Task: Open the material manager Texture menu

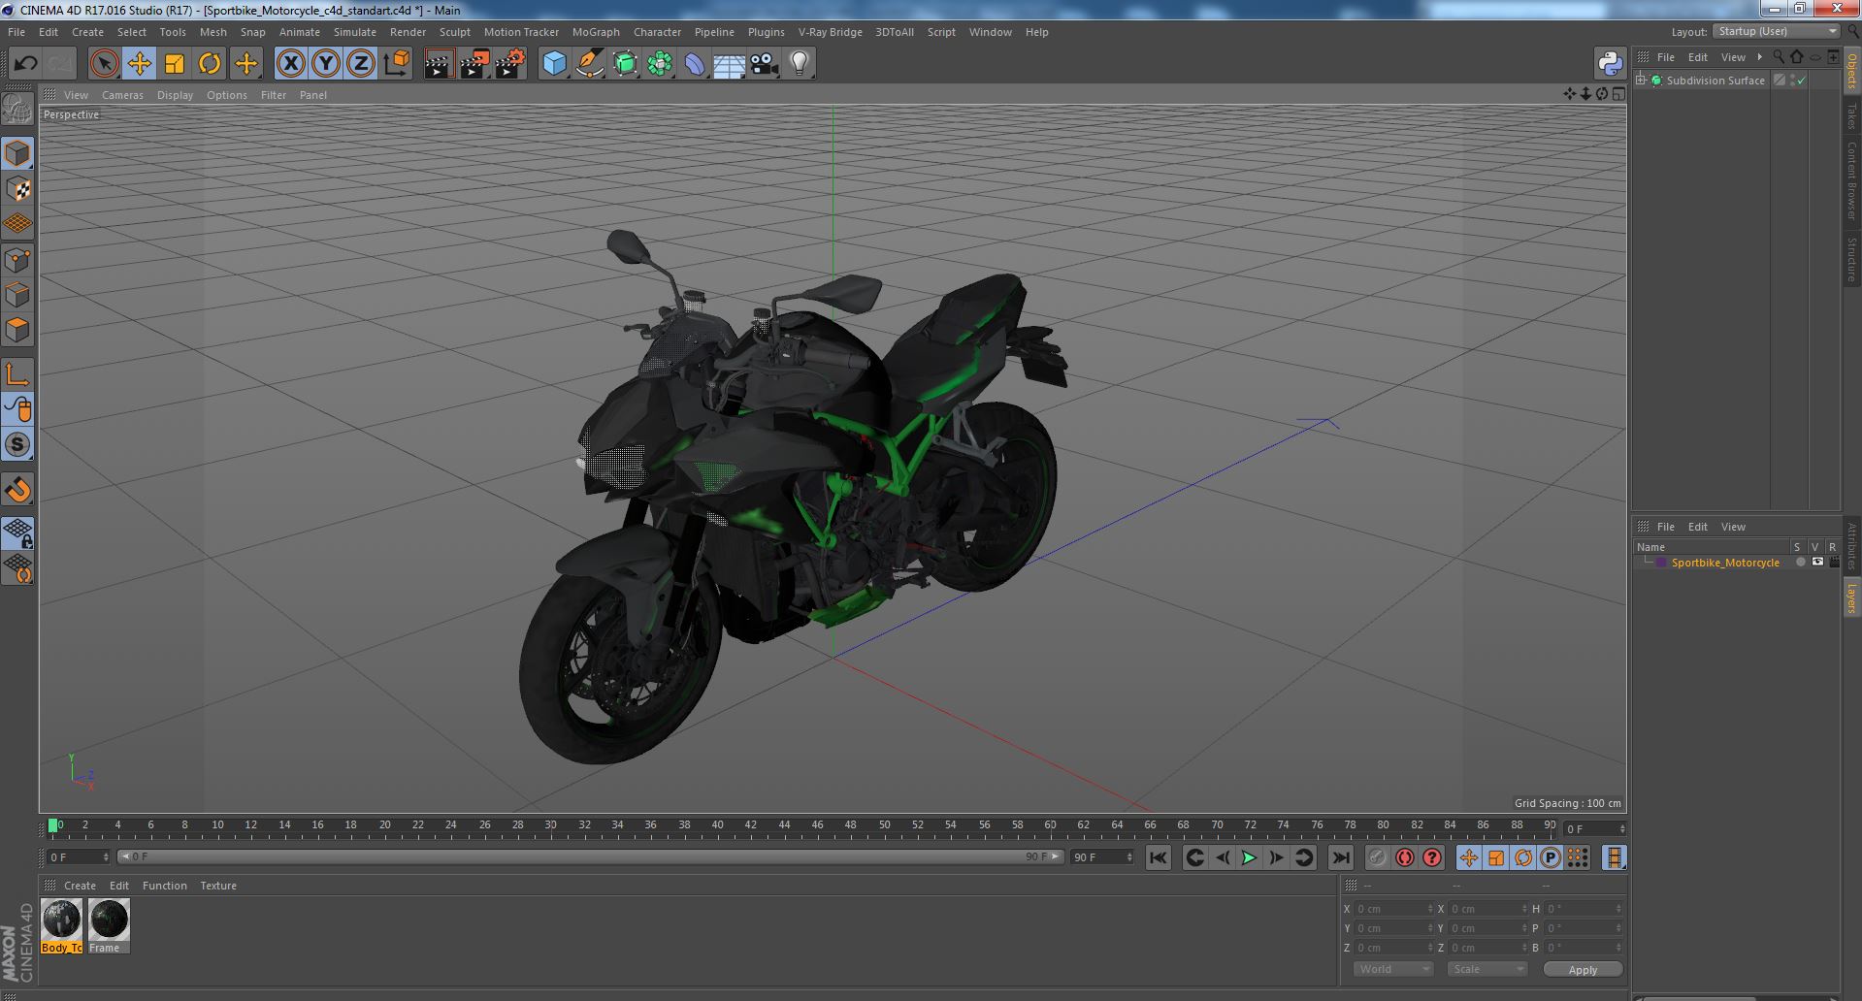Action: [x=218, y=886]
